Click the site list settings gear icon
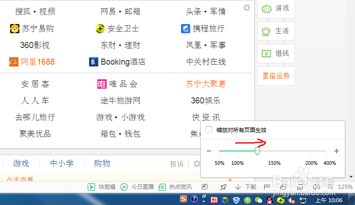Image resolution: width=355 pixels, height=205 pixels. coord(247,8)
